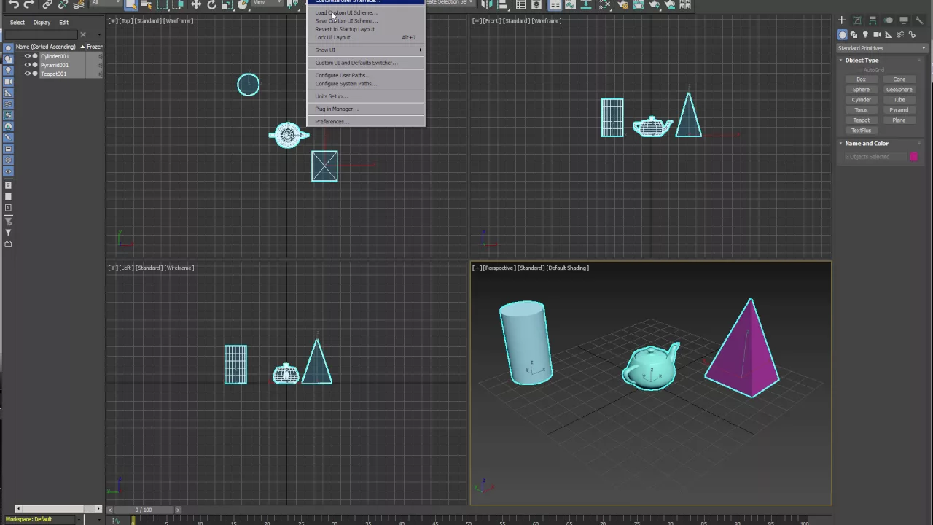The image size is (933, 525).
Task: Select the Shapes category icon in Create panel
Action: (x=854, y=34)
